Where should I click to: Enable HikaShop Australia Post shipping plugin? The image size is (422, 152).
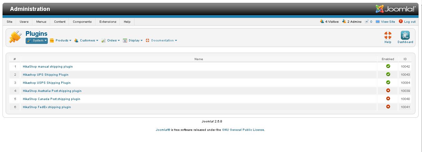[388, 91]
